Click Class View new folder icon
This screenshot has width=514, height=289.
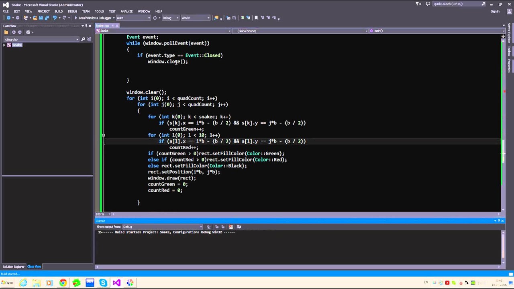pos(6,32)
